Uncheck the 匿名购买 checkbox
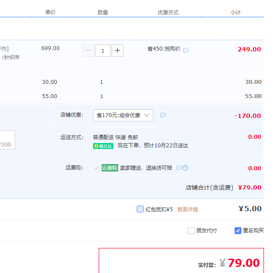Viewport: 280px width, 273px height. pyautogui.click(x=238, y=231)
